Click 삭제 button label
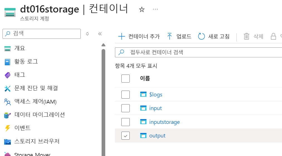282x156 pixels. [x=258, y=36]
